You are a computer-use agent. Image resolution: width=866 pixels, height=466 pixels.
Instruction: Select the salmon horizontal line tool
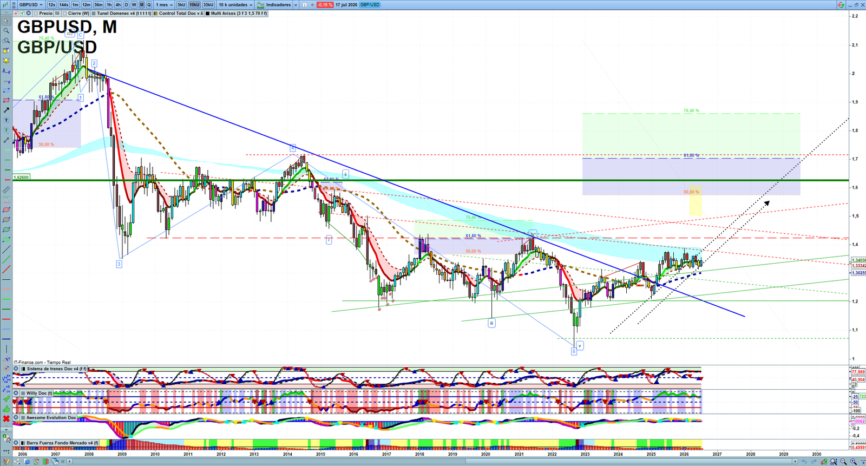pos(6,289)
